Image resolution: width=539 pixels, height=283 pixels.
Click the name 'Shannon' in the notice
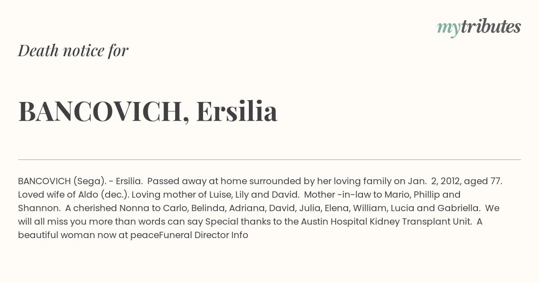pos(39,208)
